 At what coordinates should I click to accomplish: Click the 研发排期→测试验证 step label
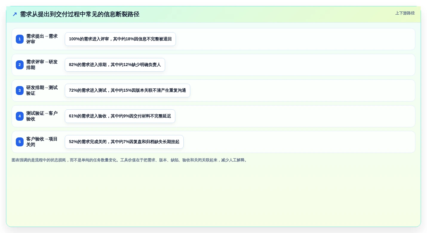(42, 91)
